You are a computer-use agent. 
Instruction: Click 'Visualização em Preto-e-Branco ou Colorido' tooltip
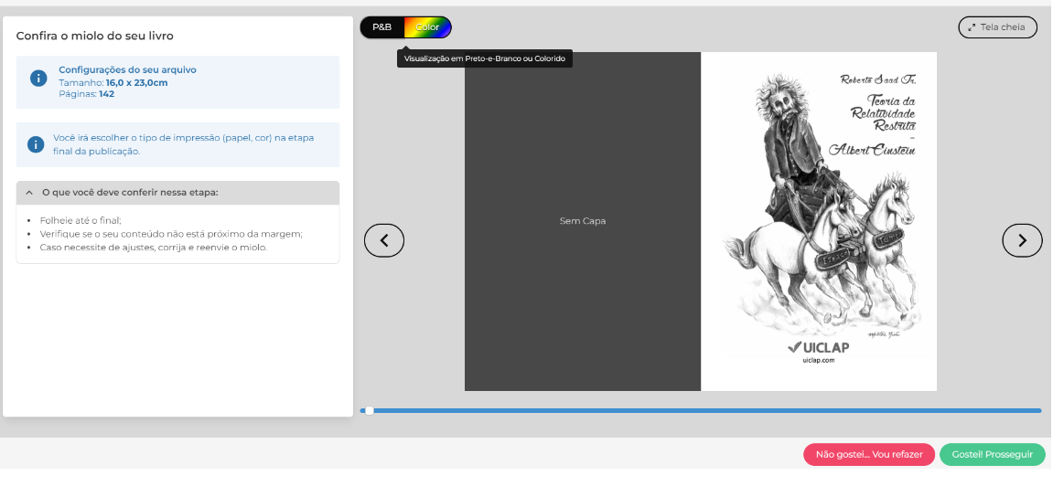coord(484,58)
